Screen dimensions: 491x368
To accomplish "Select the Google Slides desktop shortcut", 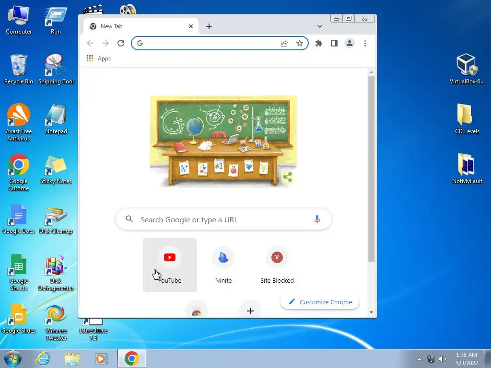I will (x=19, y=319).
